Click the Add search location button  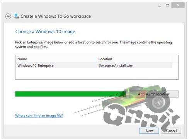[153, 94]
